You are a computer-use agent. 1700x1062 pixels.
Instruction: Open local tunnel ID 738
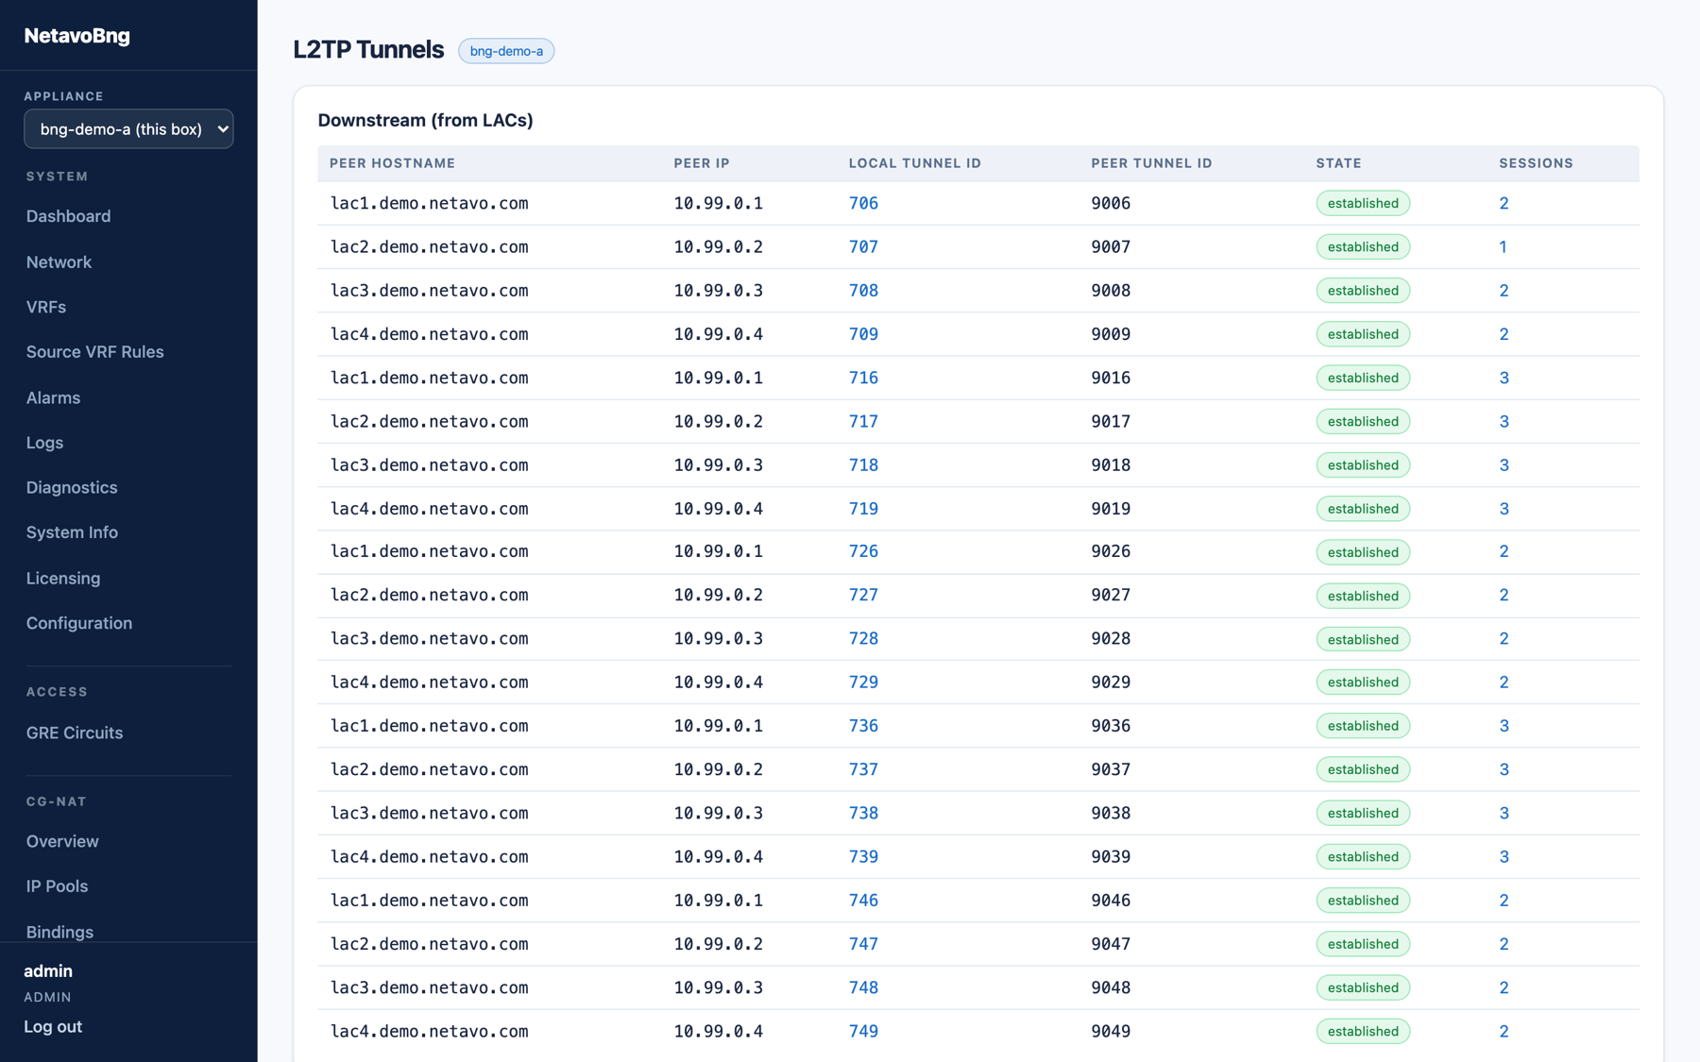[863, 813]
